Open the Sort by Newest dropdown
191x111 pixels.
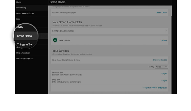[x=161, y=67]
